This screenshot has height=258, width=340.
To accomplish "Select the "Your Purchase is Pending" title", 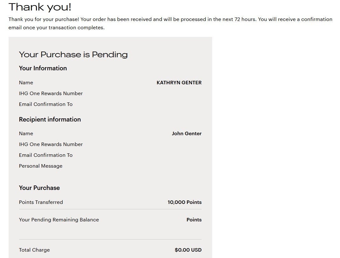I will 73,54.
